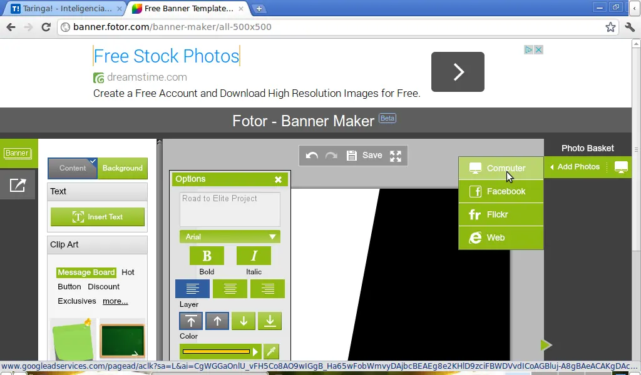Viewport: 641px width, 375px height.
Task: Open the Free Stock Photos ad link
Action: tap(167, 56)
